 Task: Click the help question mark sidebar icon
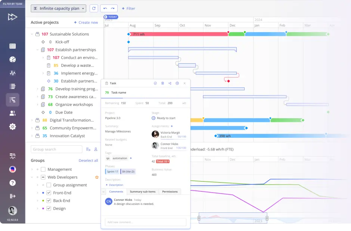click(x=13, y=183)
